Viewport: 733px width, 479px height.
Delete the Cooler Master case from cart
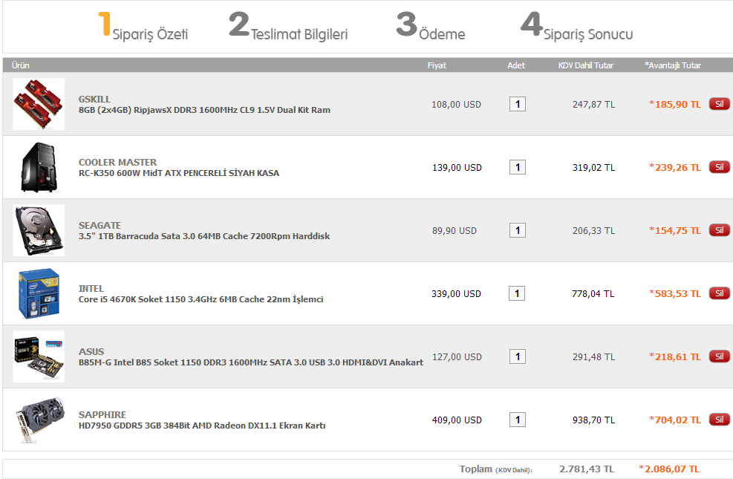719,167
